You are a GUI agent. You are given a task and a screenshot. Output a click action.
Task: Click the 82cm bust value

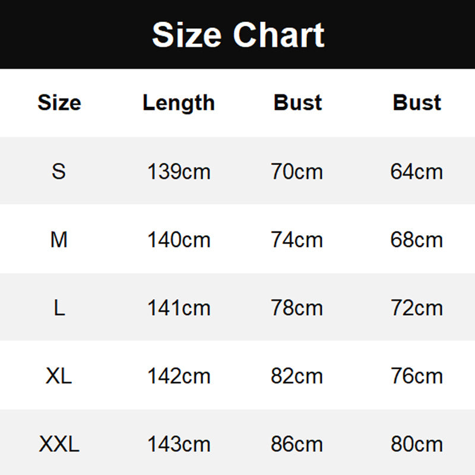click(297, 376)
